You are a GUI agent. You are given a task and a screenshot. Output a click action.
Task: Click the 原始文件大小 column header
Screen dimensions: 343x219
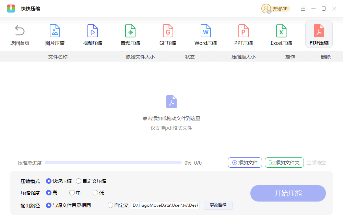pos(140,57)
